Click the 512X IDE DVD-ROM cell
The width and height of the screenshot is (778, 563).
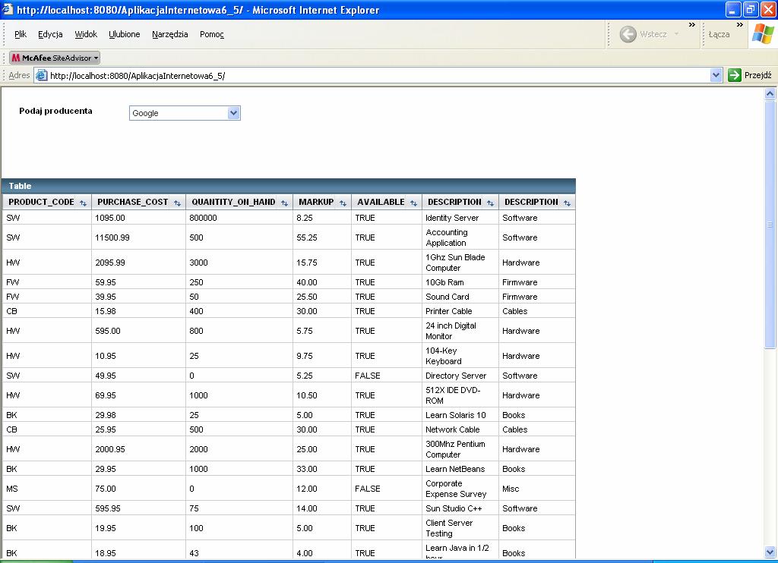[460, 395]
